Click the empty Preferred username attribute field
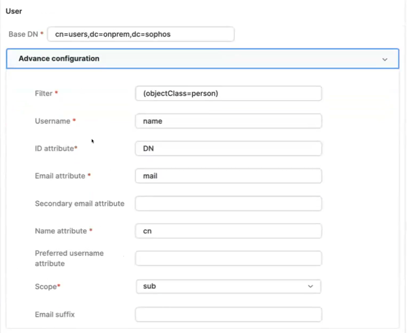Screen dimensions: 407x333 (x=228, y=259)
